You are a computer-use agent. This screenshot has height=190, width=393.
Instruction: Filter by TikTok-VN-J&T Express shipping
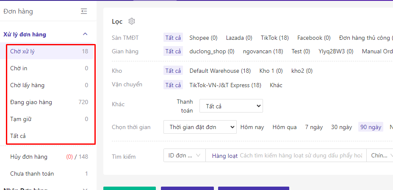(225, 85)
